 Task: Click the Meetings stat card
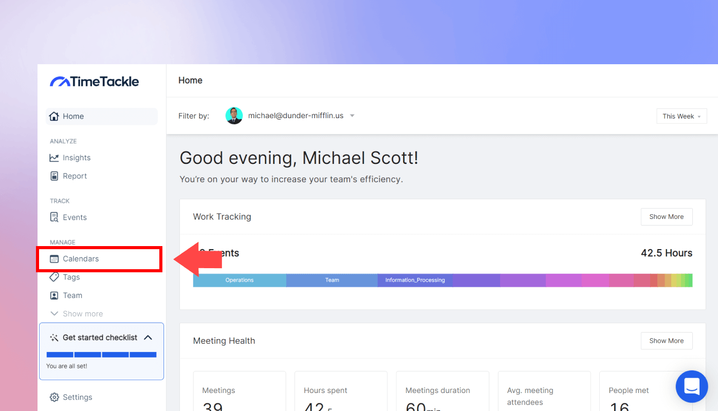point(240,391)
